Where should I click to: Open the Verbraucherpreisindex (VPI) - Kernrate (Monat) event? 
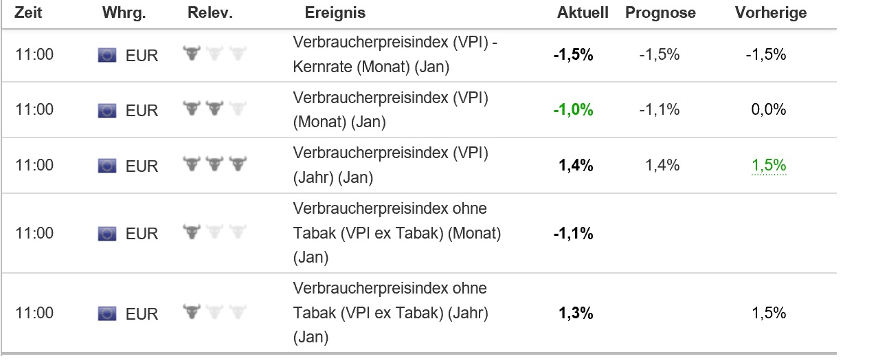tap(395, 55)
